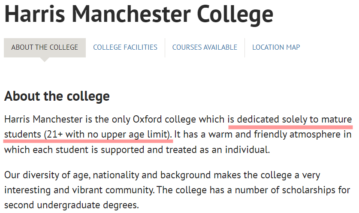Click the word 'Oxford' in the first paragraph
The image size is (359, 213).
click(148, 120)
